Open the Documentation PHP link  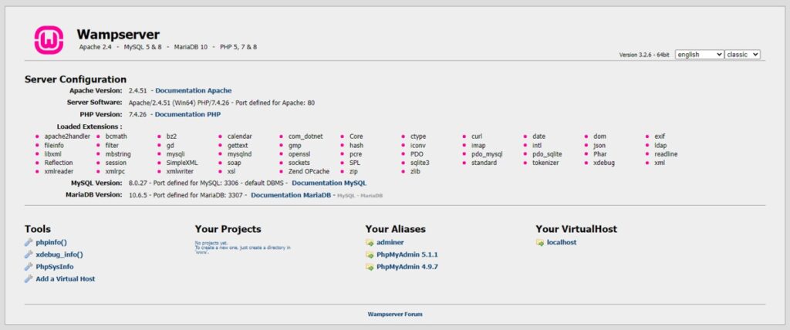tap(187, 114)
